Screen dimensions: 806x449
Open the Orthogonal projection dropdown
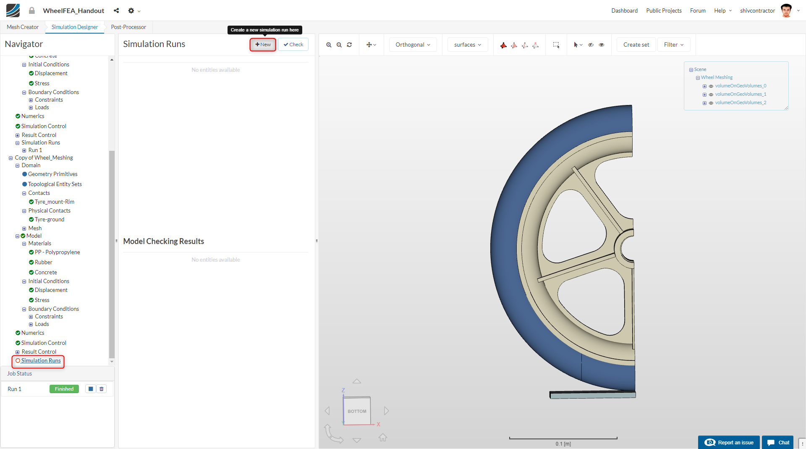coord(413,45)
